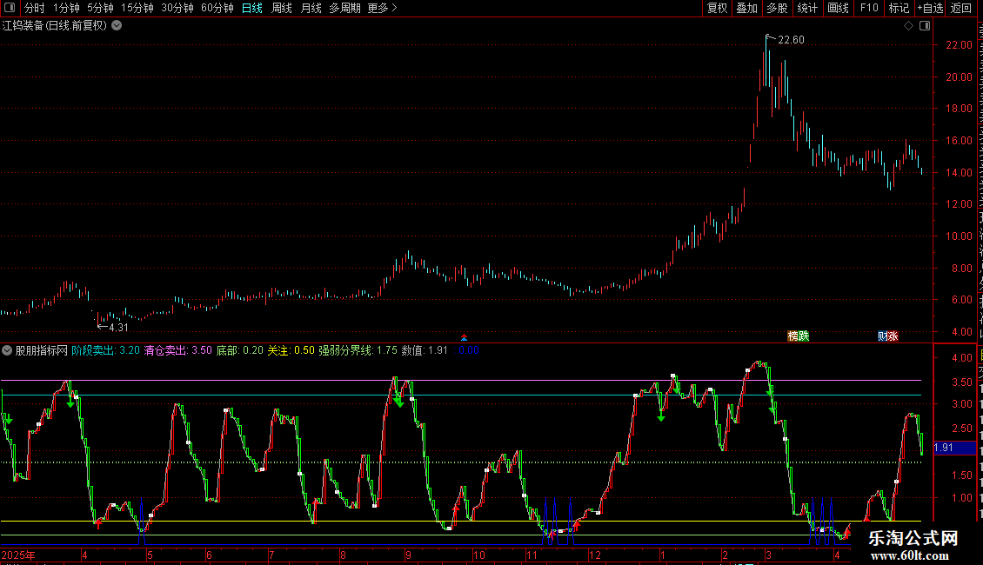Expand the 更多 periods menu
983x565 pixels.
(x=383, y=8)
